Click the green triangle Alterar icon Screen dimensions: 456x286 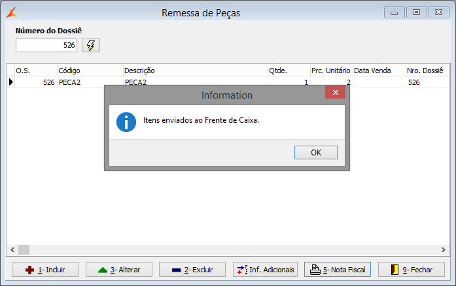tap(103, 270)
